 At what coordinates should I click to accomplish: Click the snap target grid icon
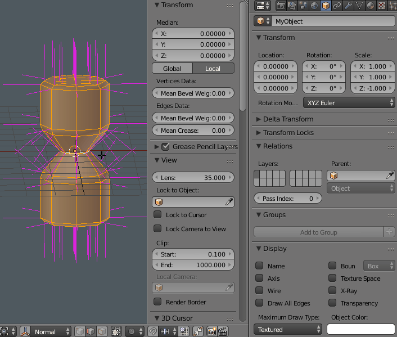[x=184, y=331]
